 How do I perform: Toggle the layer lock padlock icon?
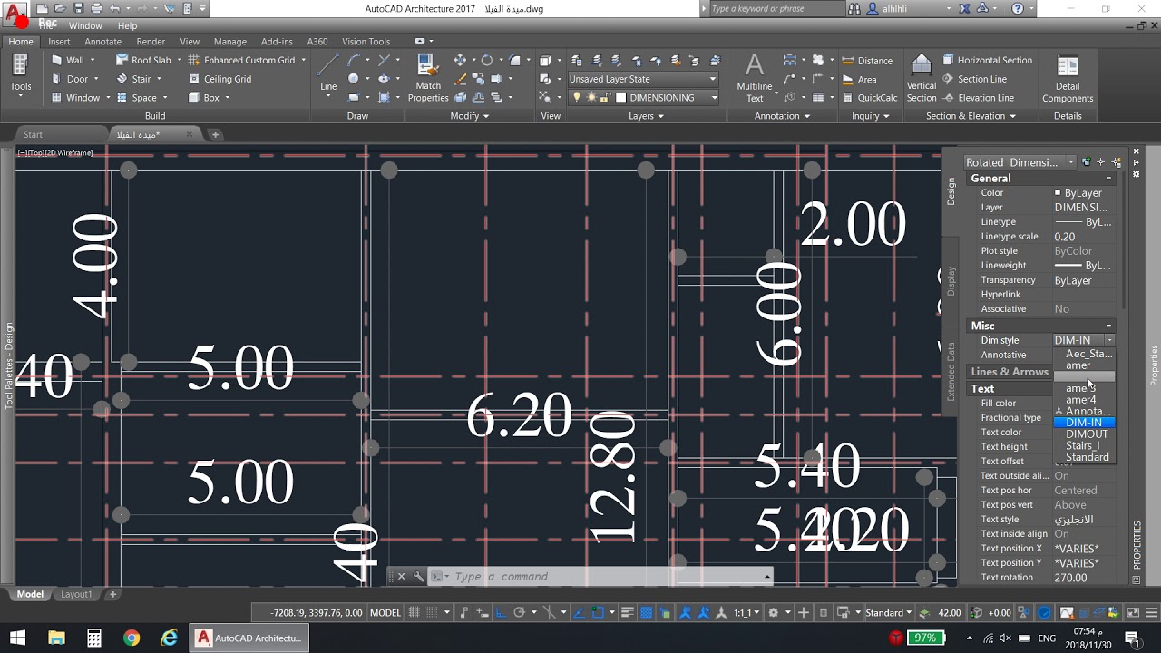pos(606,98)
